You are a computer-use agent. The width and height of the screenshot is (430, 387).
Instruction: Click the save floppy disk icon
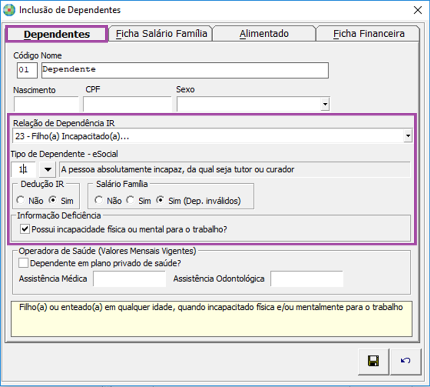coord(373,361)
